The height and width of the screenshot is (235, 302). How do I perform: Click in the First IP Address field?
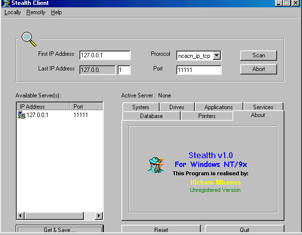[x=105, y=55]
